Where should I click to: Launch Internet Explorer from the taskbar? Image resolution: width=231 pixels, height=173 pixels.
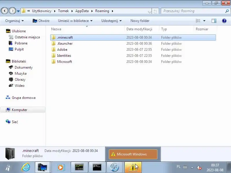26,168
